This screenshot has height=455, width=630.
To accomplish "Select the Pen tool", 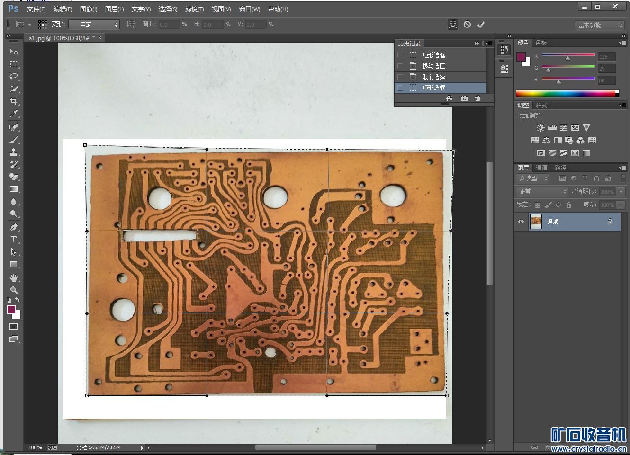I will (14, 227).
